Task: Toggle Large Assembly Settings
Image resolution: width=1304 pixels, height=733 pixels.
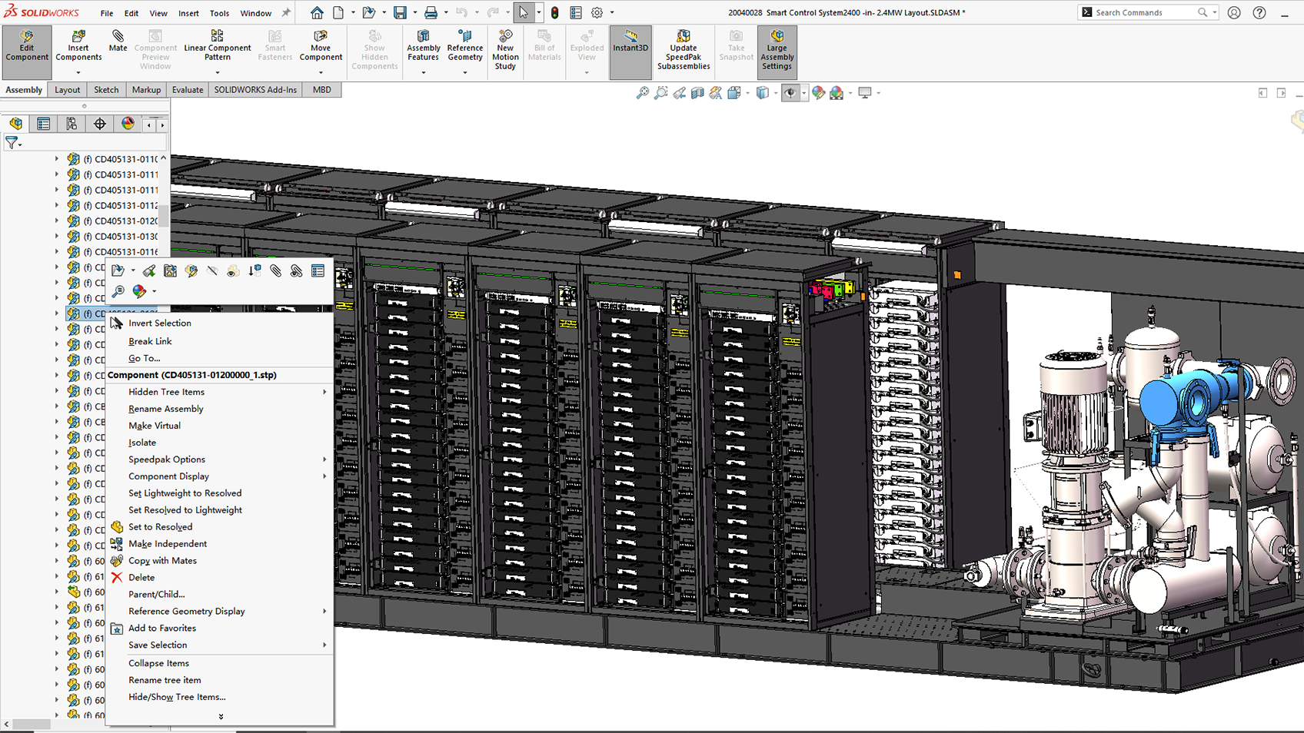Action: tap(777, 51)
